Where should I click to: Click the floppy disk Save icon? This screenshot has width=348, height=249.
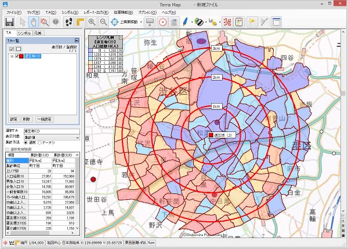(9, 22)
